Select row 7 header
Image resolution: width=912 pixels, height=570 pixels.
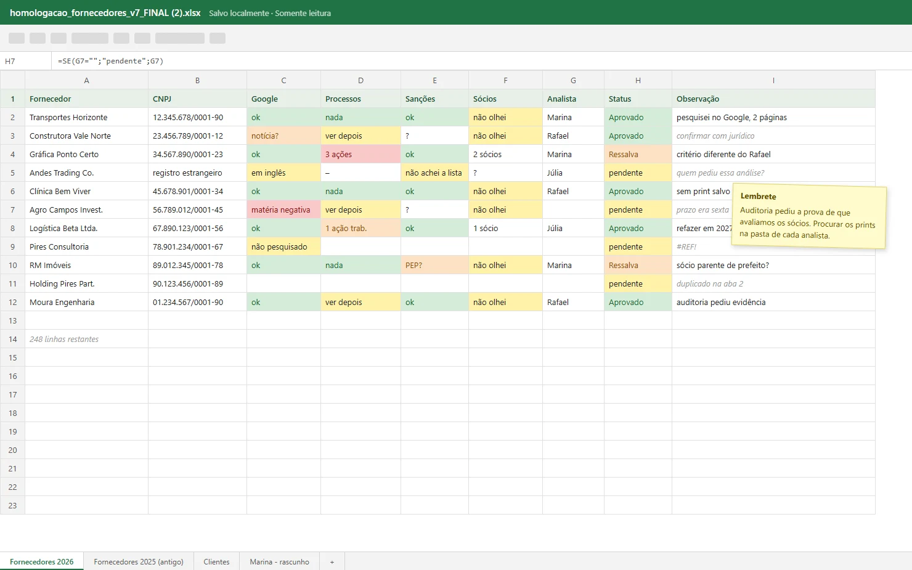tap(12, 210)
